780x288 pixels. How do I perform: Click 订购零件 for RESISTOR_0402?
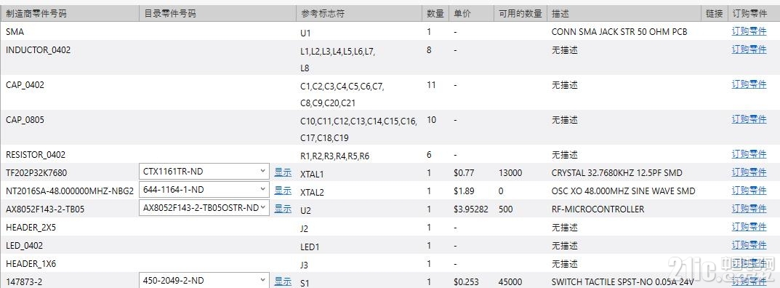point(749,153)
